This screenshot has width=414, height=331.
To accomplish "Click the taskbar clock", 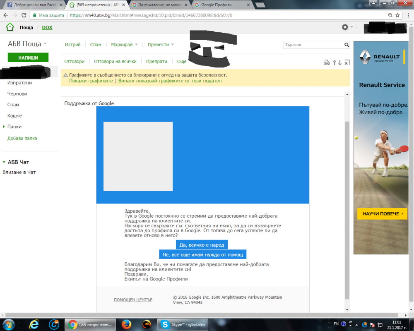I will coord(397,325).
